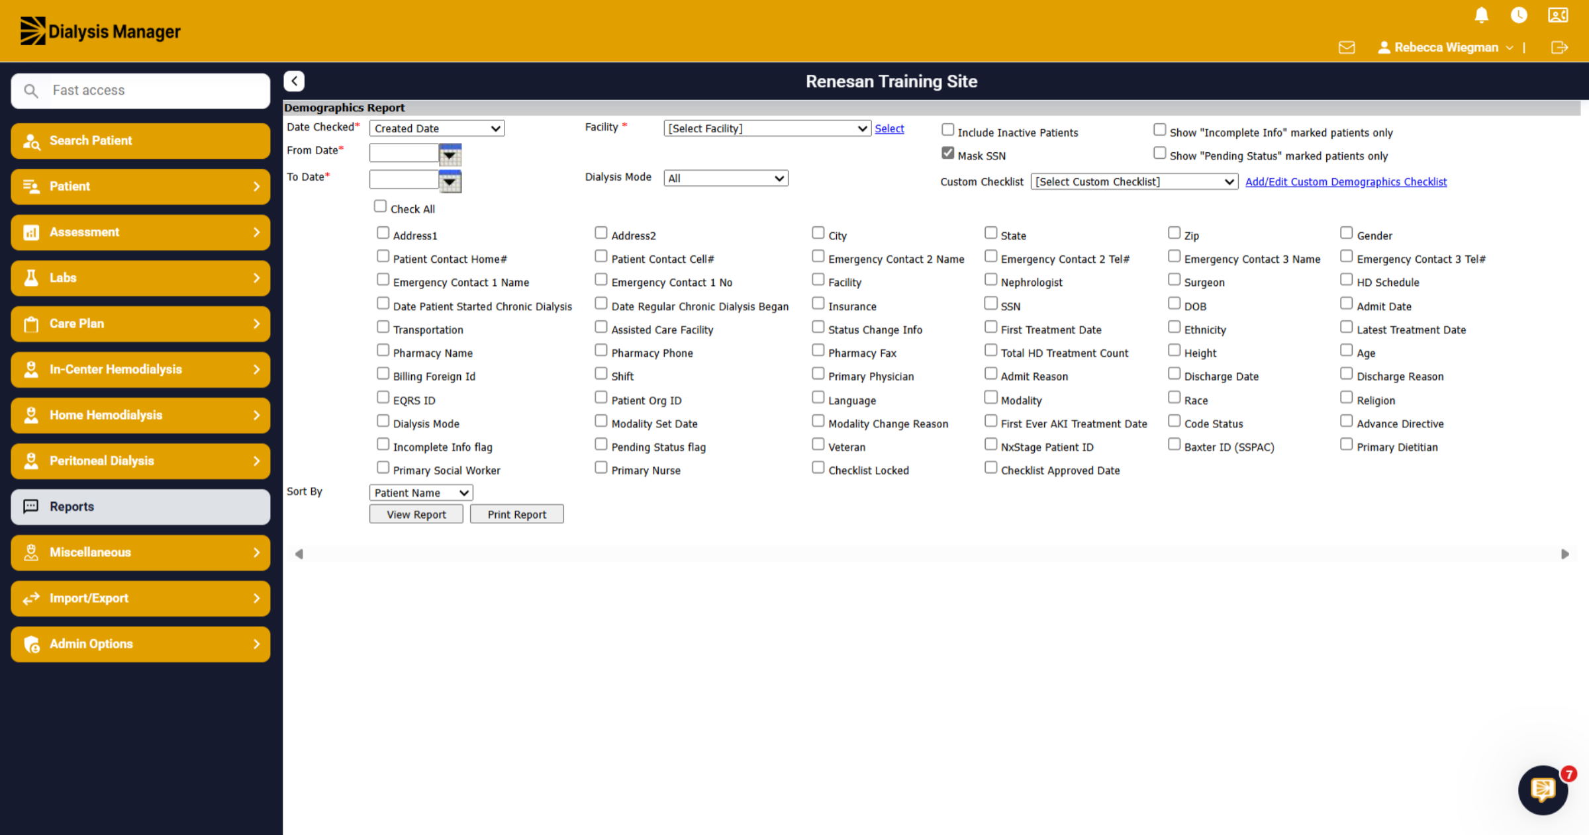Open the Reports menu in sidebar
Viewport: 1589px width, 835px height.
[x=140, y=507]
